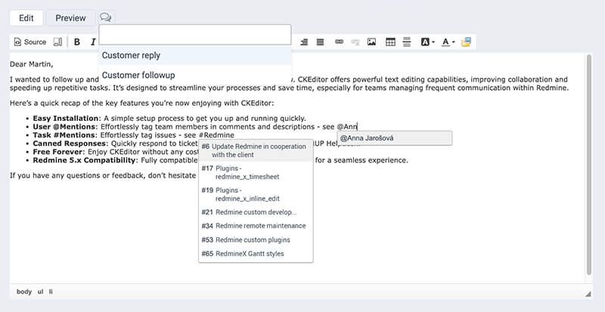The width and height of the screenshot is (605, 312).
Task: Click the show blocks icon beside Source
Action: click(x=57, y=42)
